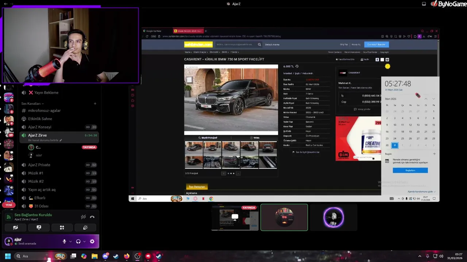Deafen with the headphones icon
The width and height of the screenshot is (467, 262).
click(78, 241)
